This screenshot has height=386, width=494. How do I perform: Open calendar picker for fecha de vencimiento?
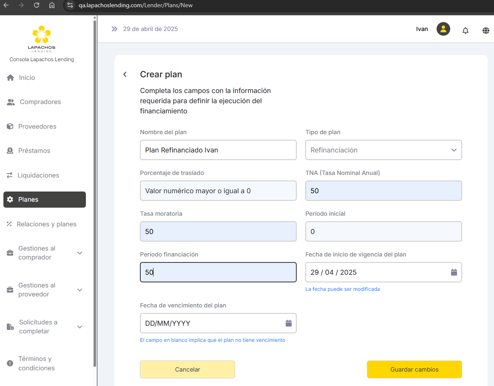(289, 323)
